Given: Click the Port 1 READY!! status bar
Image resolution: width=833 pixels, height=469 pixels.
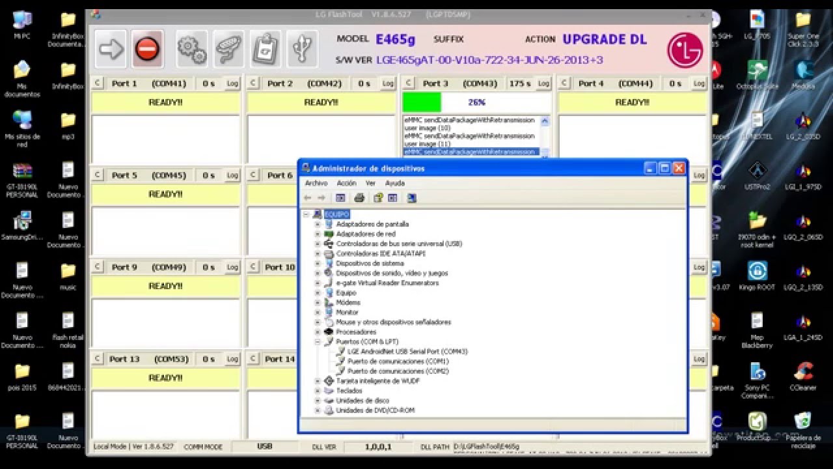Looking at the screenshot, I should [x=165, y=102].
